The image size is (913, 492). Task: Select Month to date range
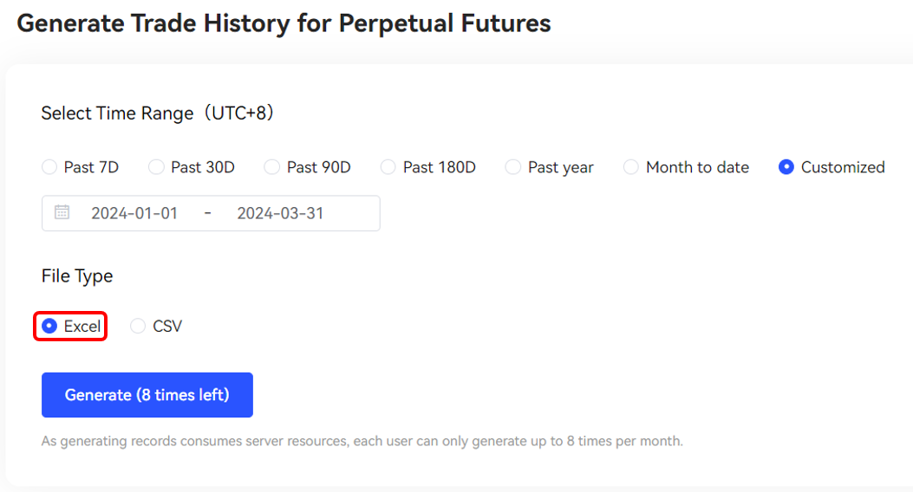click(x=687, y=167)
